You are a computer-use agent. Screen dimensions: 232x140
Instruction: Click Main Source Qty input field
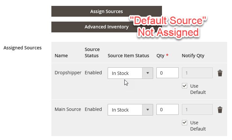(167, 110)
